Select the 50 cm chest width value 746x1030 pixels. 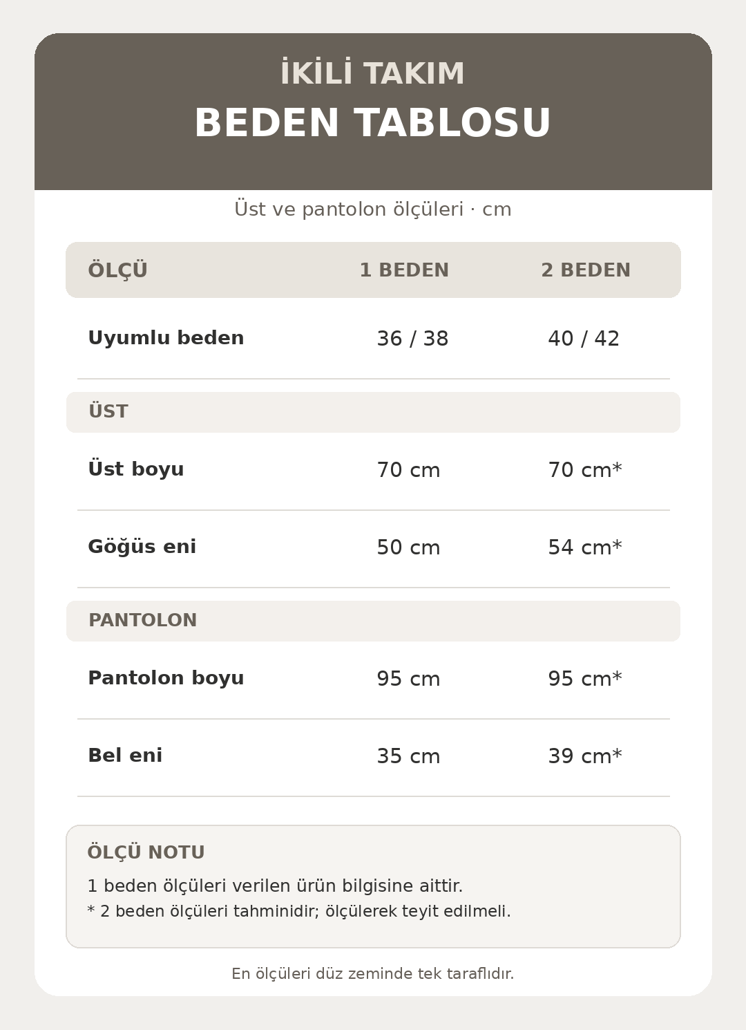click(408, 547)
